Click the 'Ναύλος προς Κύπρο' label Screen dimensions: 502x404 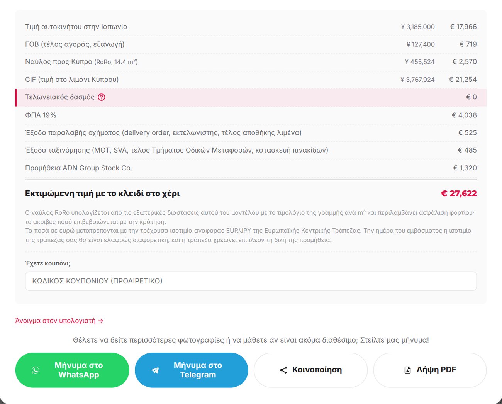click(x=59, y=62)
